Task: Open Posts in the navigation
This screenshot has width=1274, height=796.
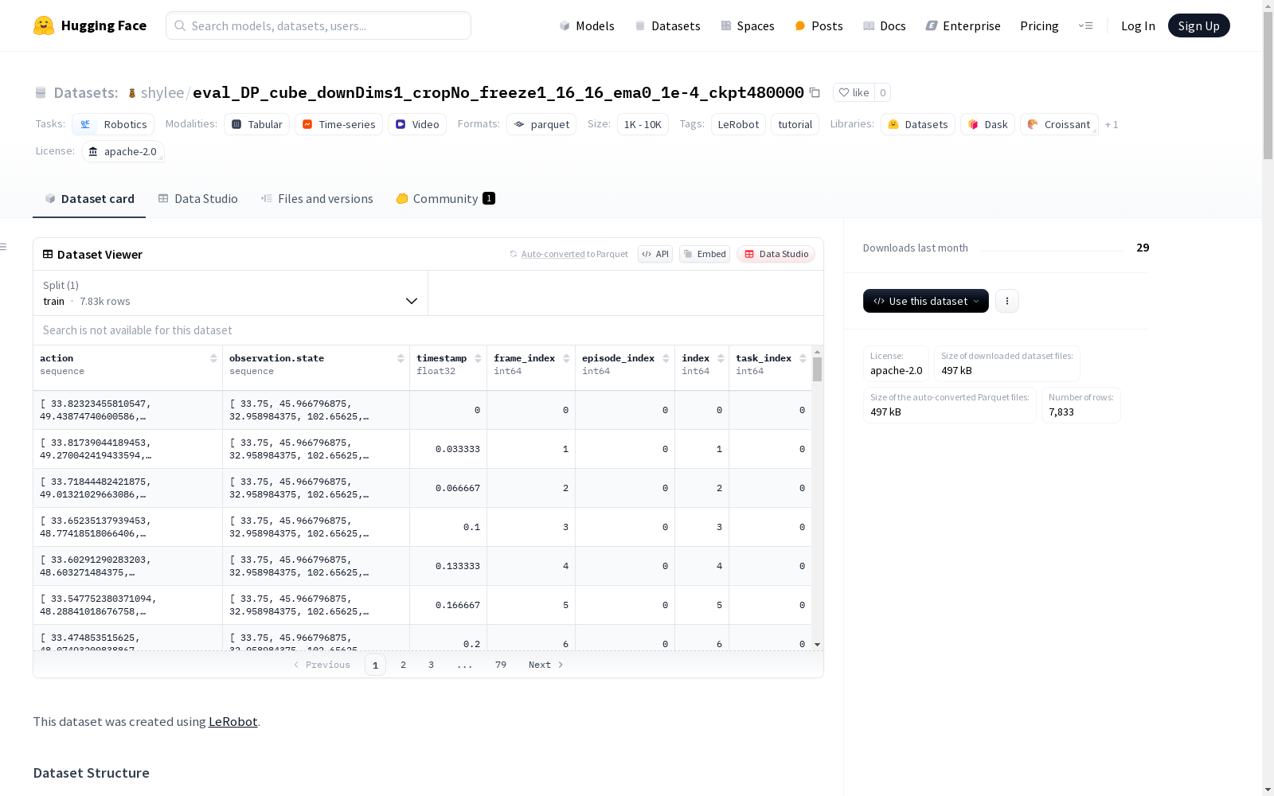Action: click(x=819, y=25)
